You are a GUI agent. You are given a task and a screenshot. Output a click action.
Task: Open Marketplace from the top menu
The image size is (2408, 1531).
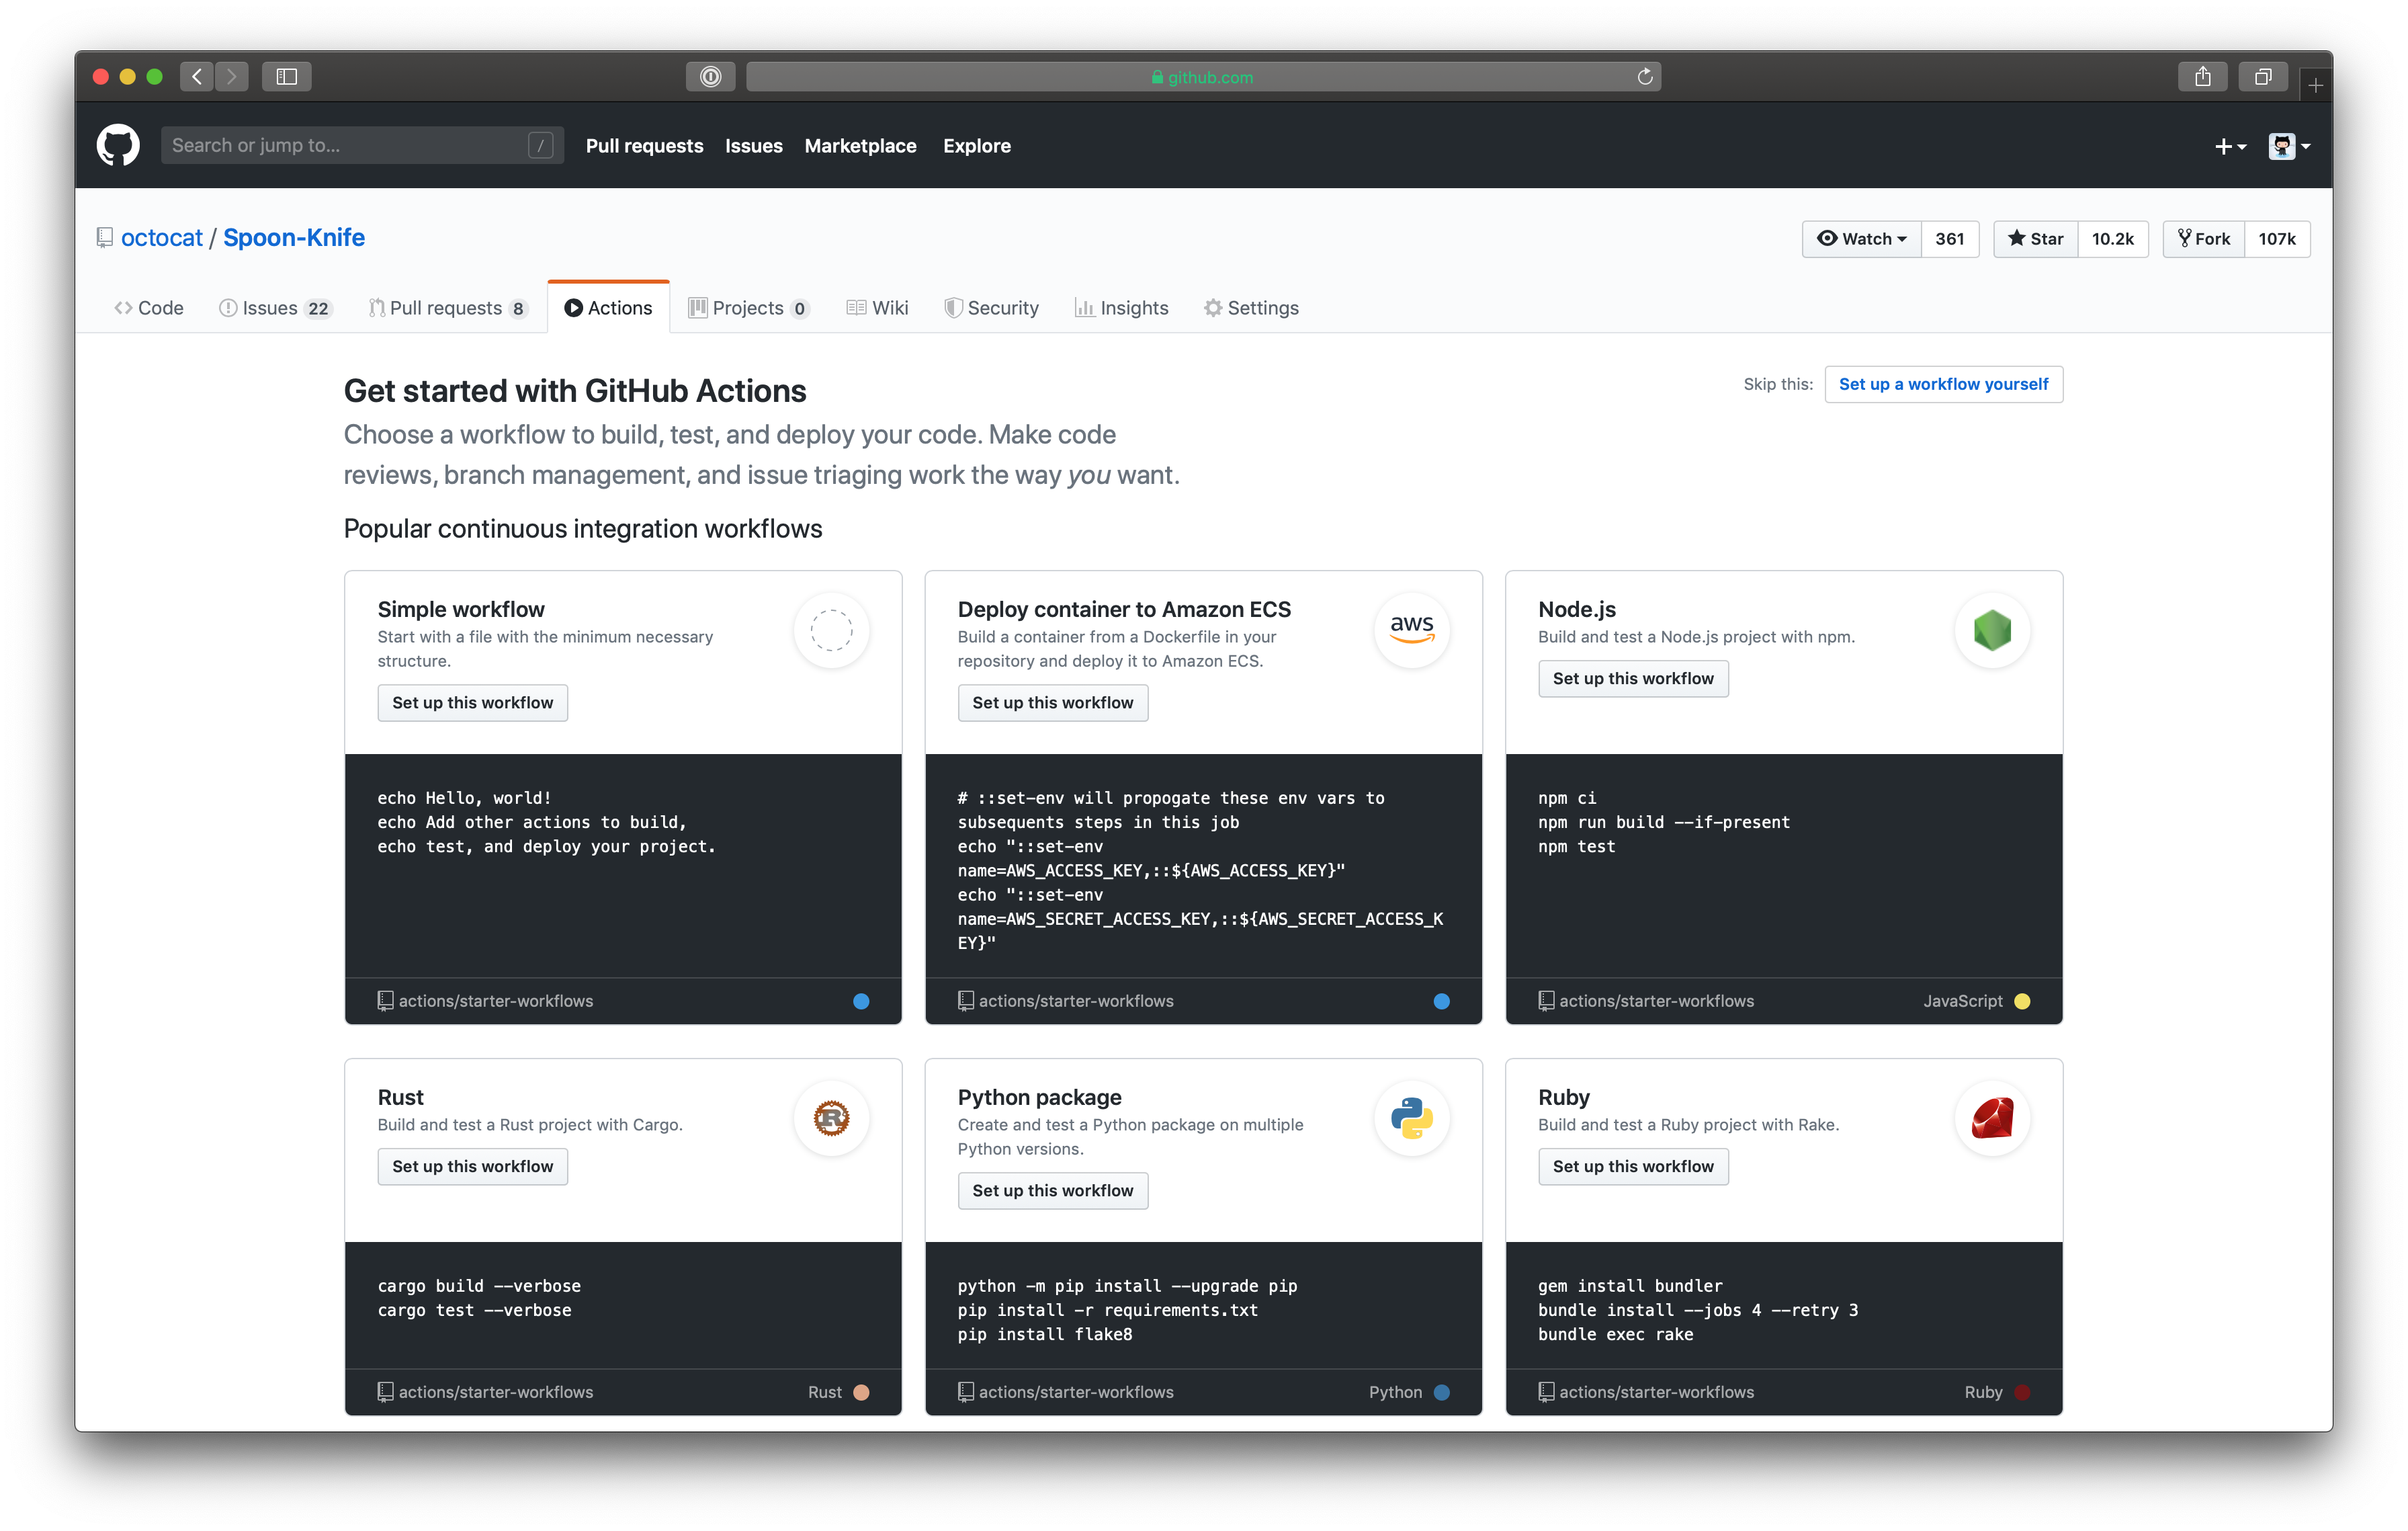(860, 146)
